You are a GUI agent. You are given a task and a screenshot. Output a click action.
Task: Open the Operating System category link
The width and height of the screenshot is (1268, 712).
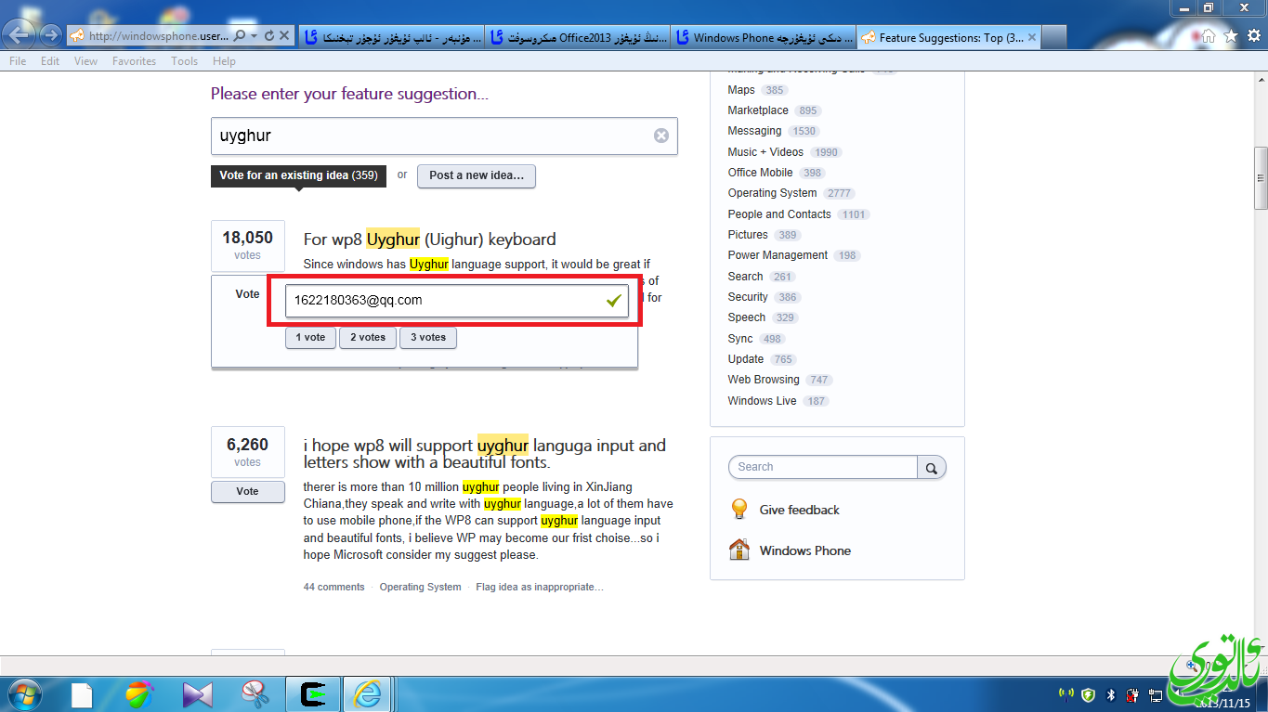pyautogui.click(x=772, y=193)
